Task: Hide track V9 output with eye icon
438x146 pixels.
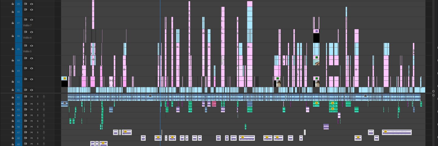Action: coord(31,4)
